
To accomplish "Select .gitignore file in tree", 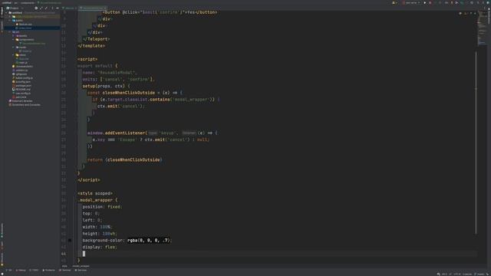I will pos(20,74).
